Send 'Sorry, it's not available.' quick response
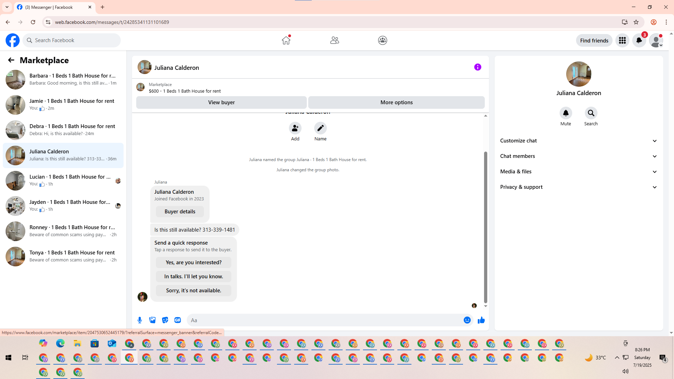Viewport: 674px width, 379px height. (x=193, y=291)
